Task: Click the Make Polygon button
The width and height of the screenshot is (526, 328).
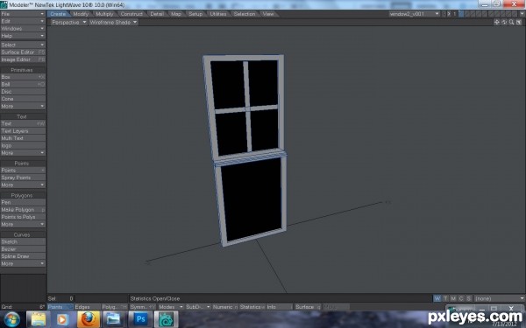Action: 23,210
